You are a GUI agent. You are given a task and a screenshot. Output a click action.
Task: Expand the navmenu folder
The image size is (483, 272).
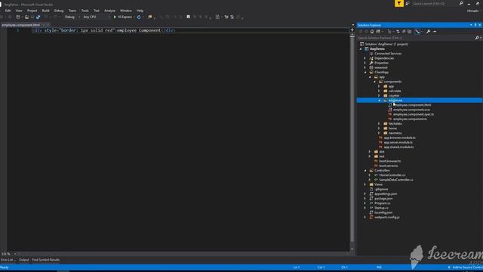click(x=379, y=133)
